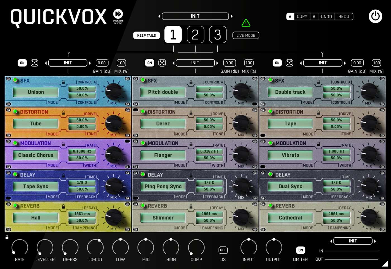
Task: Toggle chain 2 ON button
Action: click(150, 63)
